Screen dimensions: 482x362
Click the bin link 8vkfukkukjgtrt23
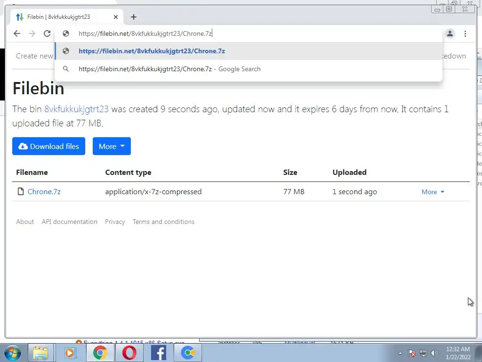[76, 109]
